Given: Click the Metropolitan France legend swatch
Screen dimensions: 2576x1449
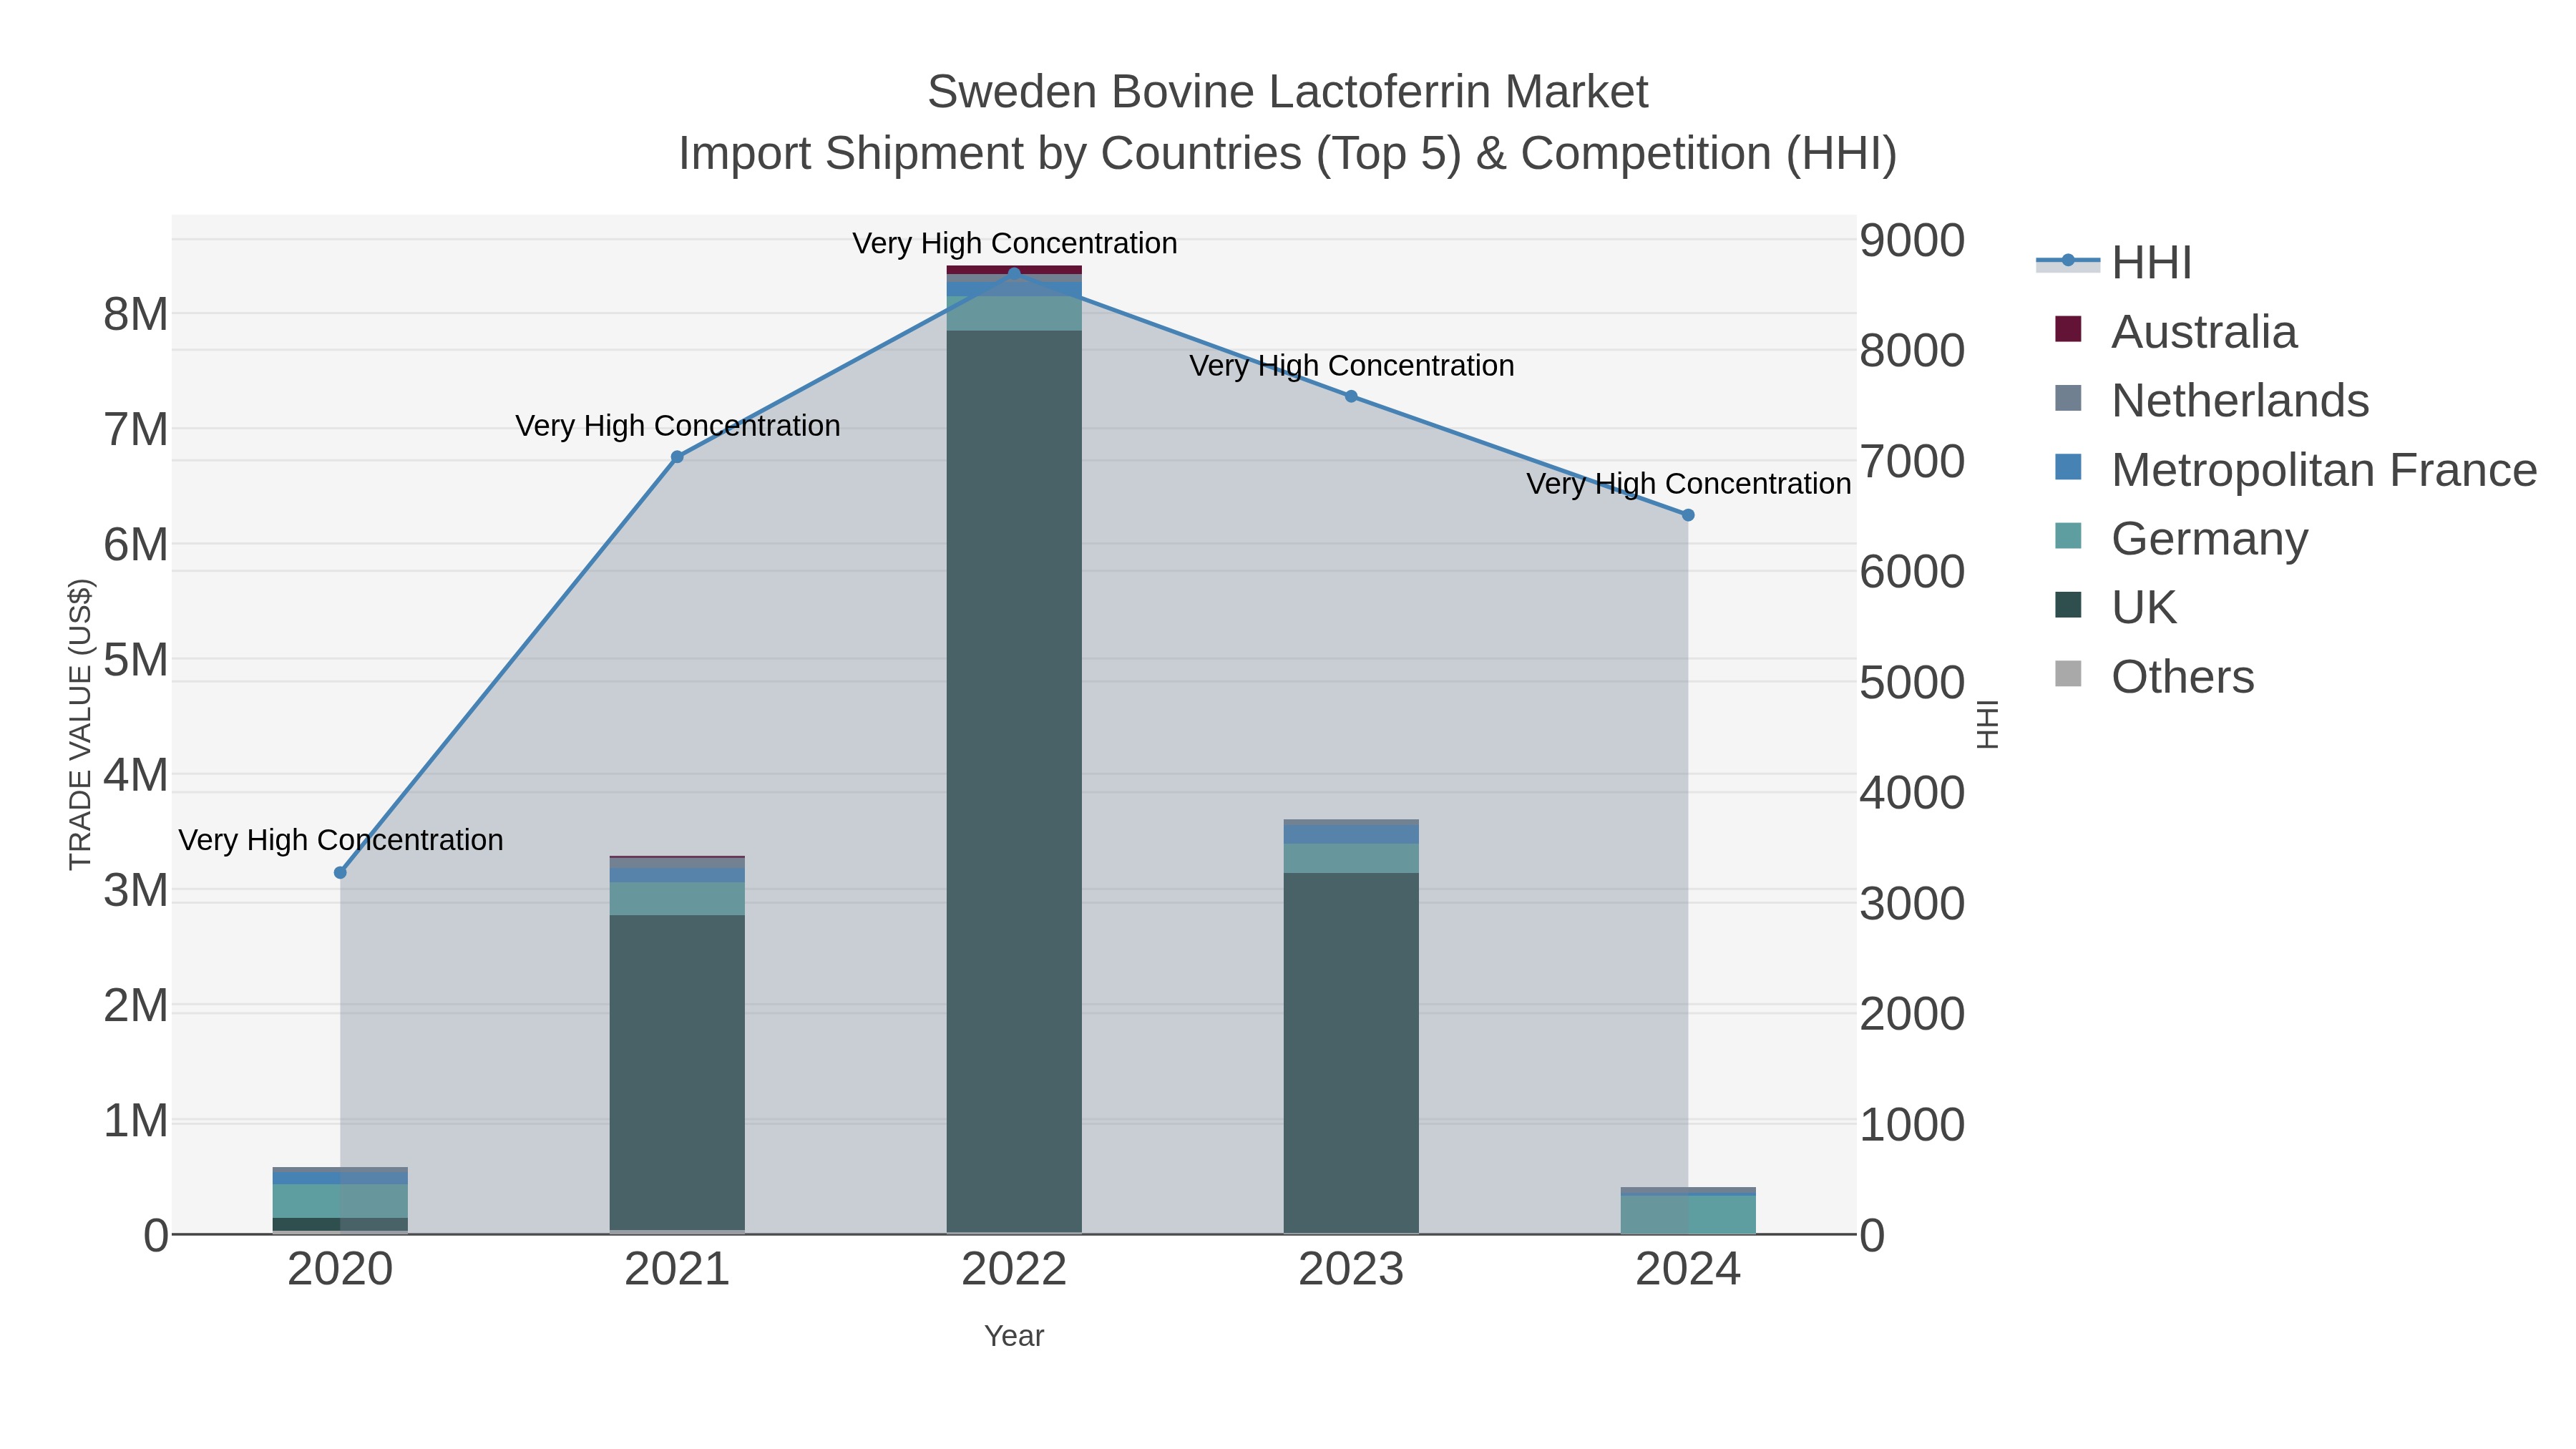Looking at the screenshot, I should (2068, 467).
